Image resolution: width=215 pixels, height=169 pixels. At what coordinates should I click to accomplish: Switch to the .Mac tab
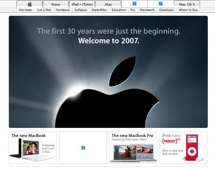pyautogui.click(x=108, y=4)
